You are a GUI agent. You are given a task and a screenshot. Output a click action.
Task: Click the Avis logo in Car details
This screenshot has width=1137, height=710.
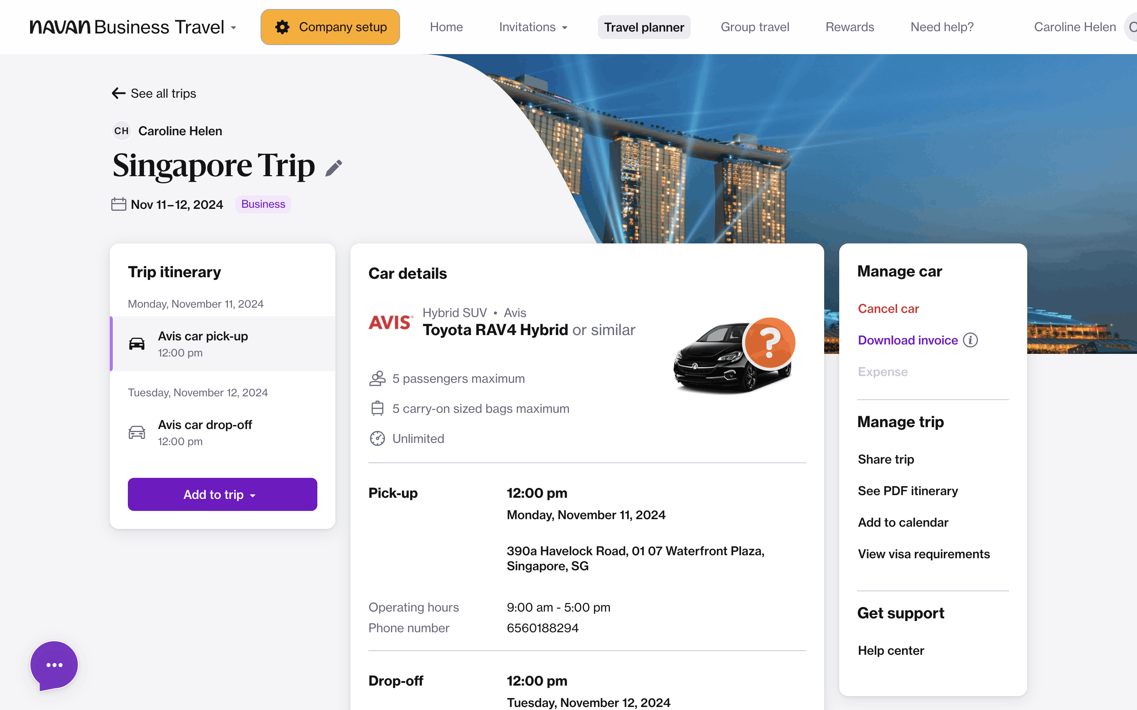point(390,322)
